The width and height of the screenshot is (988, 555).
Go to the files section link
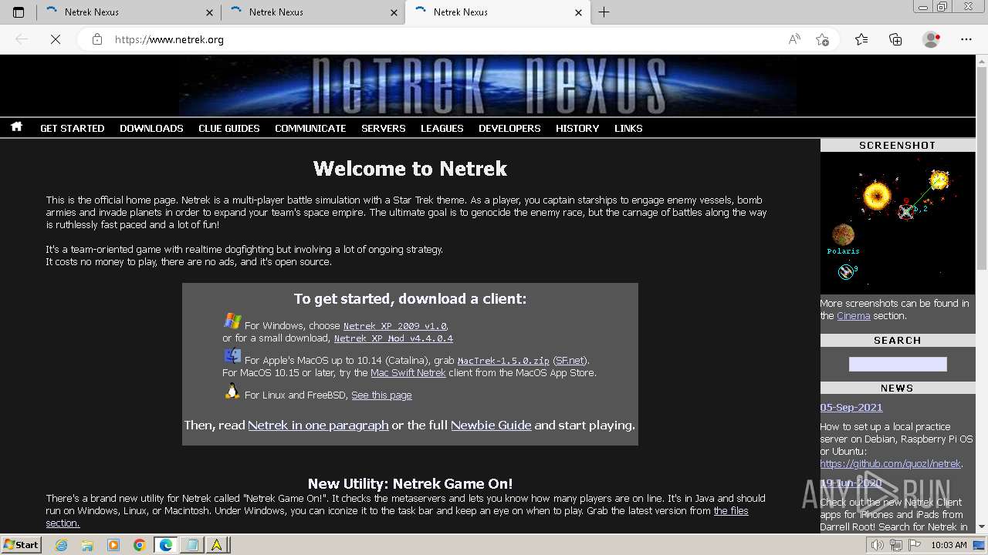(x=397, y=516)
